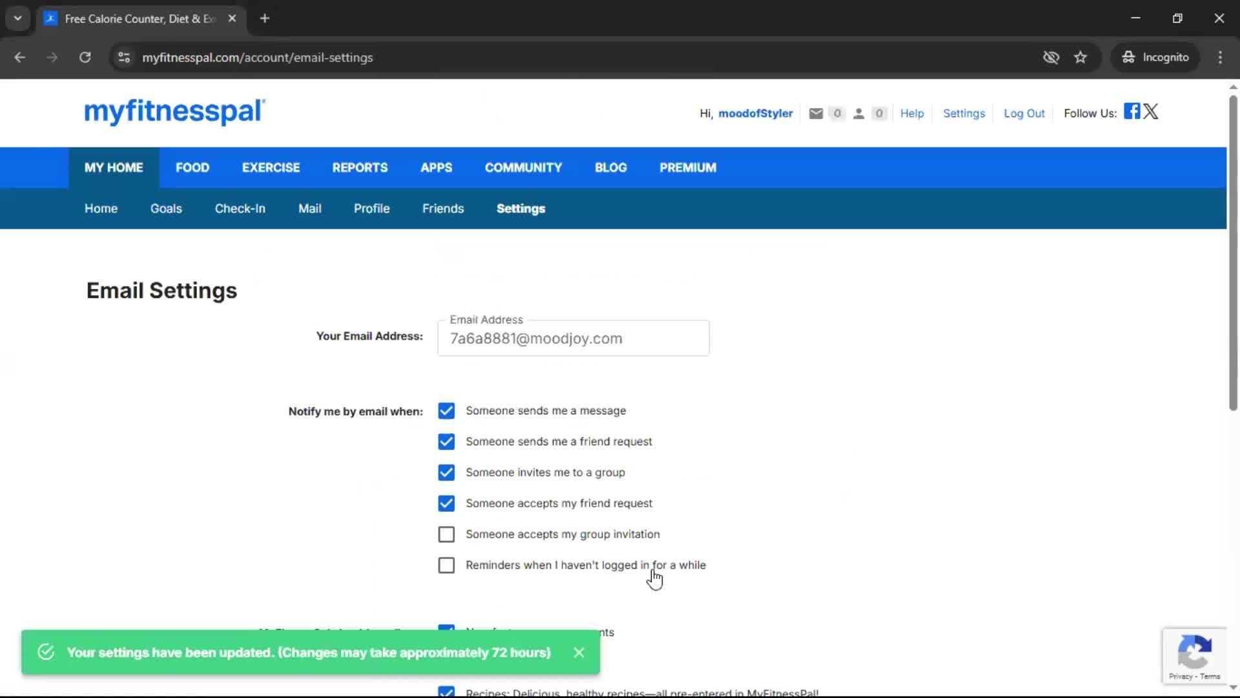This screenshot has width=1240, height=698.
Task: Open FOOD main navigation tab
Action: [x=192, y=168]
